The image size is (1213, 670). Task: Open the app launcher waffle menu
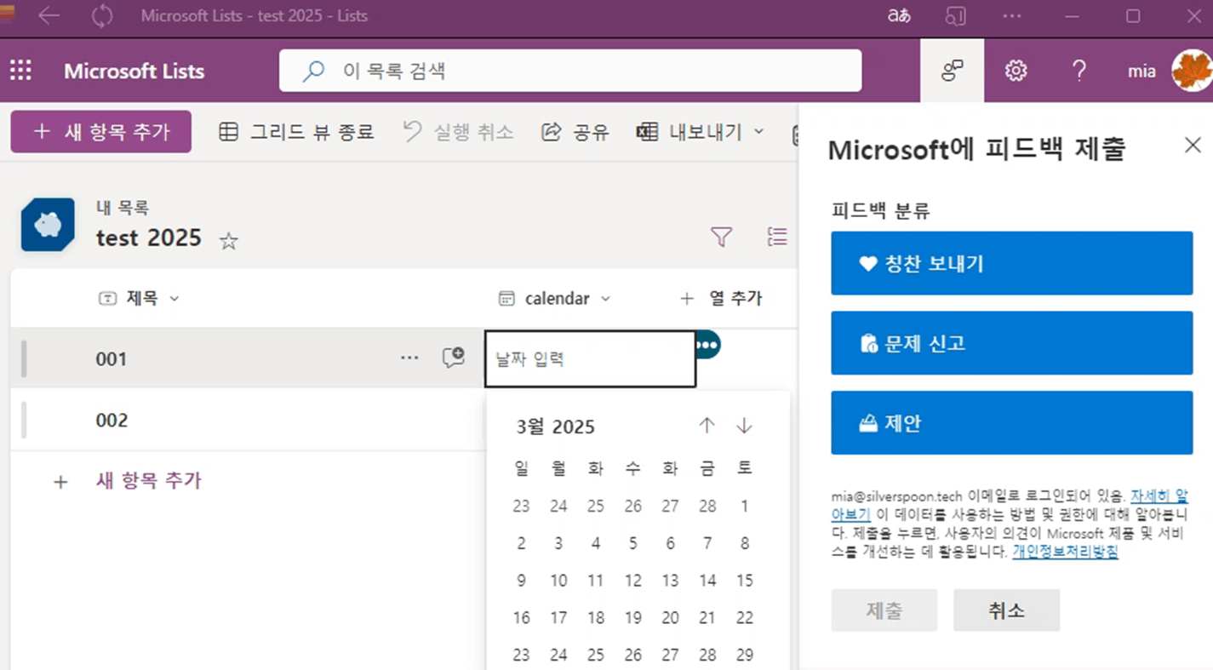[20, 71]
